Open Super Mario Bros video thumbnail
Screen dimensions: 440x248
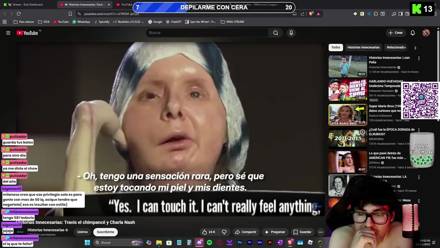pos(348,115)
